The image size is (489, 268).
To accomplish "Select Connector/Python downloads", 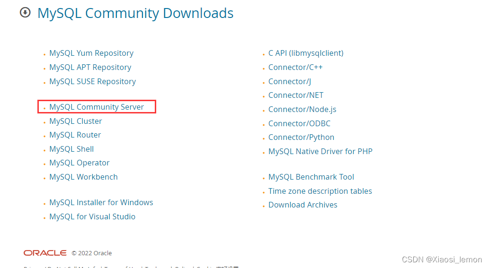I will pyautogui.click(x=301, y=137).
